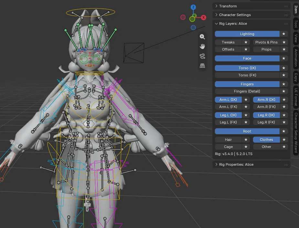Star the Props rig layer
299x228 pixels.
tap(284, 49)
